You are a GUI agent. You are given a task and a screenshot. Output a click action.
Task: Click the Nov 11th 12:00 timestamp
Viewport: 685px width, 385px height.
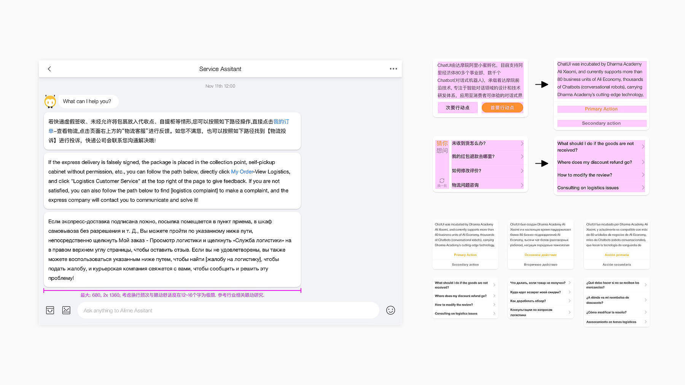click(220, 86)
